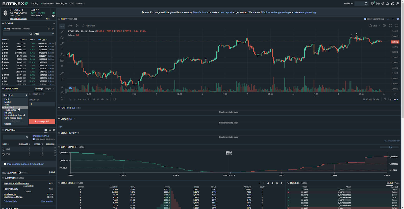This screenshot has width=404, height=209.
Task: Select the text annotation tool
Action: (62, 49)
